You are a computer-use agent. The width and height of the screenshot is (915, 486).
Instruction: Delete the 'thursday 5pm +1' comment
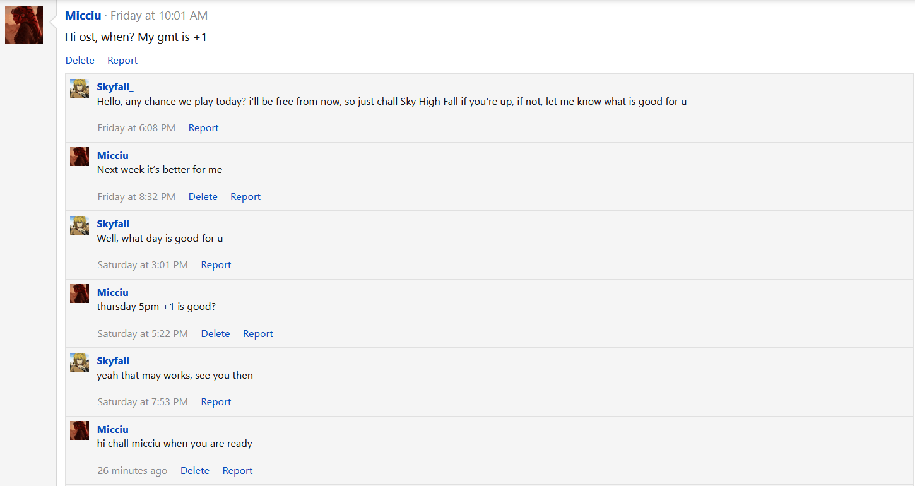click(x=215, y=334)
